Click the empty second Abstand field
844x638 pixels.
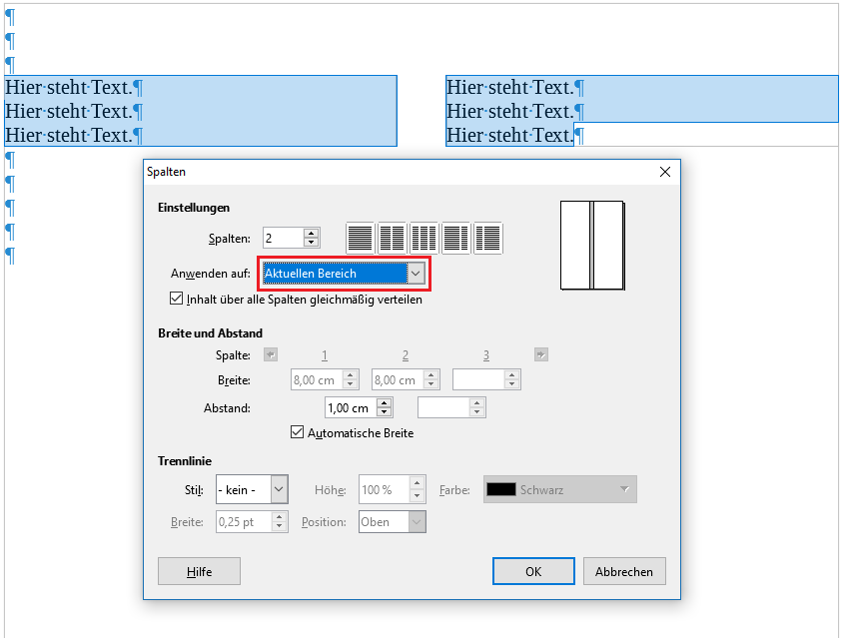coord(443,407)
